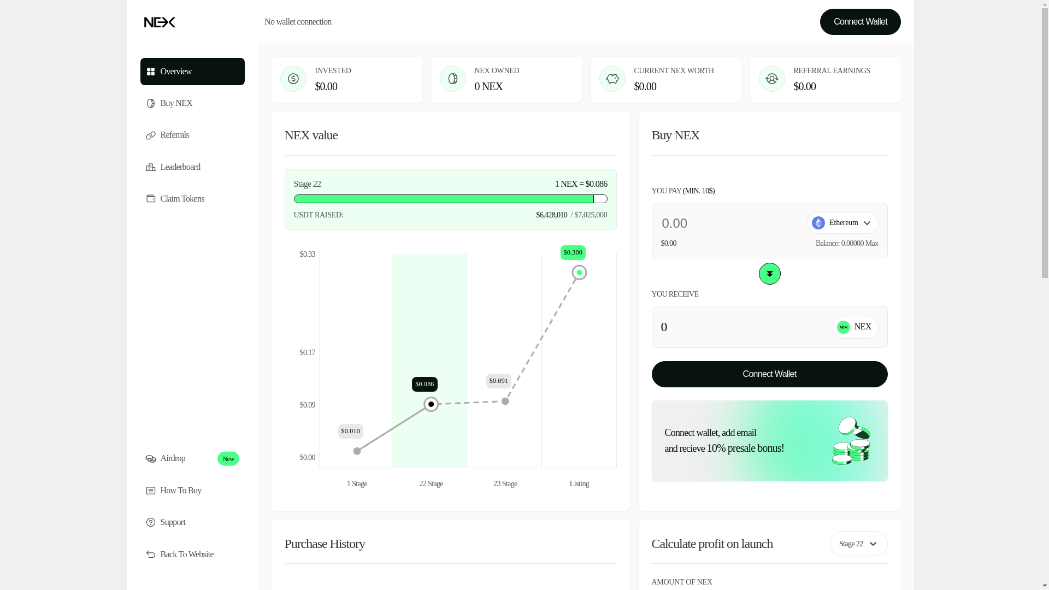The image size is (1049, 590).
Task: Click the 1 NEX = $0.086 text
Action: coord(581,184)
